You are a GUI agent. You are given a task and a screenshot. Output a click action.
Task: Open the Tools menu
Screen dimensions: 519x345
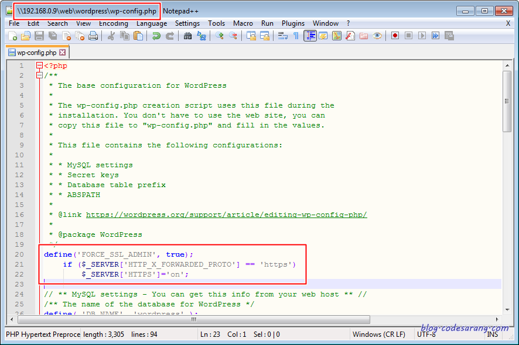[x=217, y=23]
